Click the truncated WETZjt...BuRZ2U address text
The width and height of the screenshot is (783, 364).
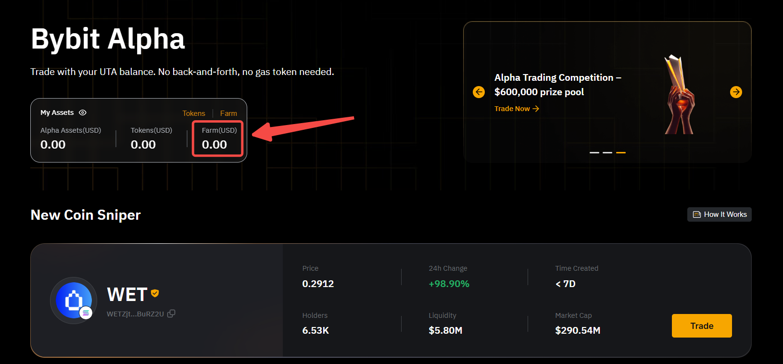[135, 314]
